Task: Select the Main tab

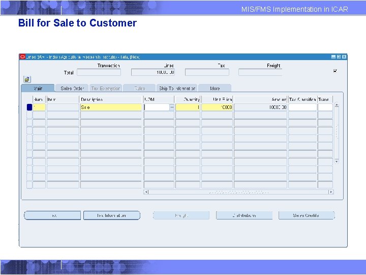Action: point(38,89)
